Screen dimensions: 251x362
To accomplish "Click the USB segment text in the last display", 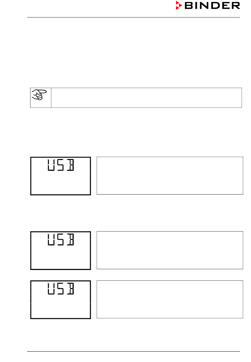I will (x=61, y=289).
